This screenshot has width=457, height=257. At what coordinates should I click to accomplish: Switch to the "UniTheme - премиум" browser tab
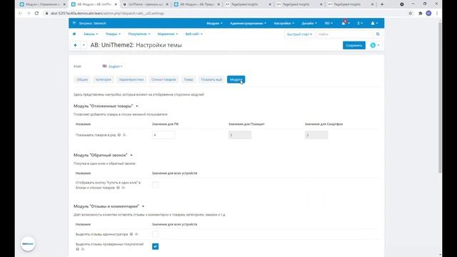[146, 4]
